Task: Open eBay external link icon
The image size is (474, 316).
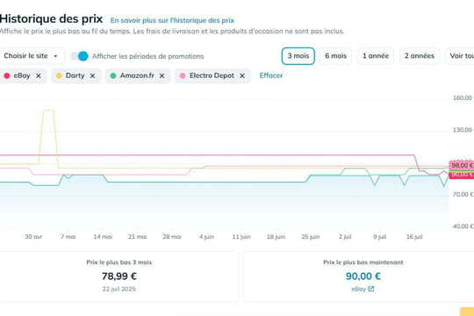Action: pyautogui.click(x=371, y=289)
